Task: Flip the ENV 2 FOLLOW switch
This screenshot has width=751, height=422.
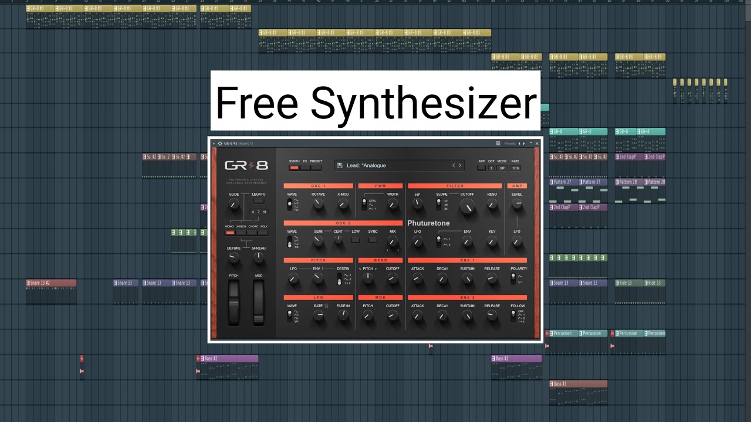Action: [513, 316]
